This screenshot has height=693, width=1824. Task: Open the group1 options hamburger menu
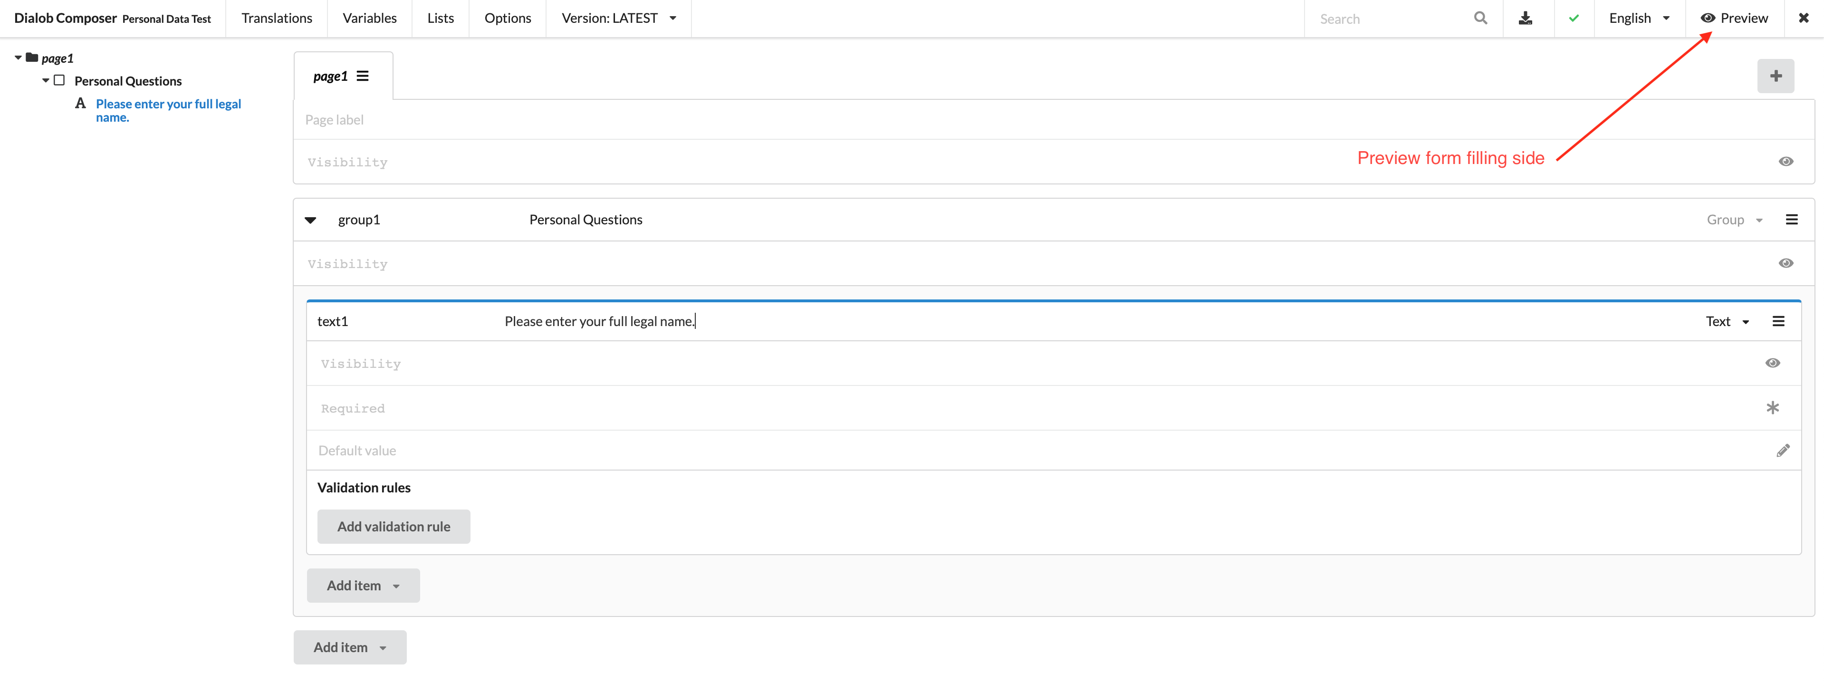pos(1792,219)
